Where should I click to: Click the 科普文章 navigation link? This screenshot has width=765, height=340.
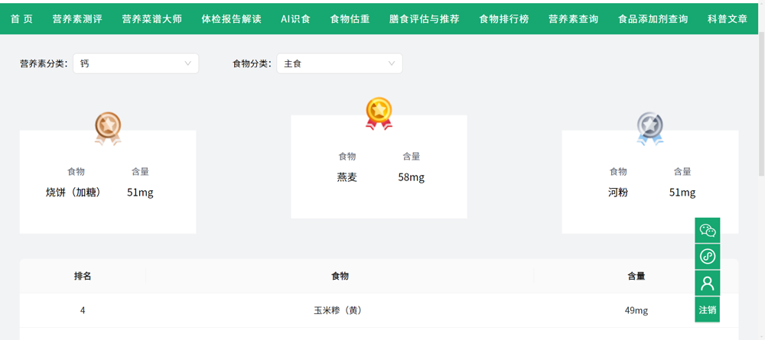[x=727, y=19]
